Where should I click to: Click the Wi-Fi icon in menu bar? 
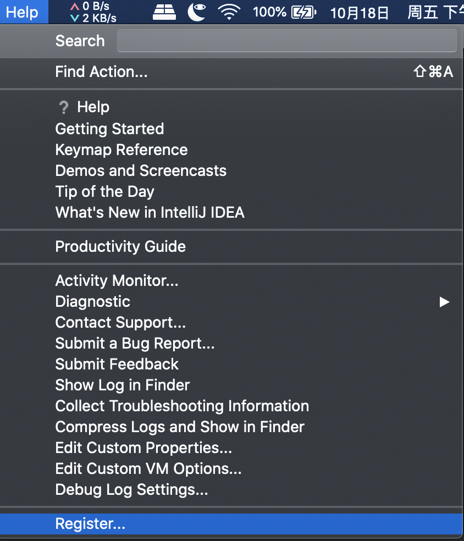pos(228,12)
